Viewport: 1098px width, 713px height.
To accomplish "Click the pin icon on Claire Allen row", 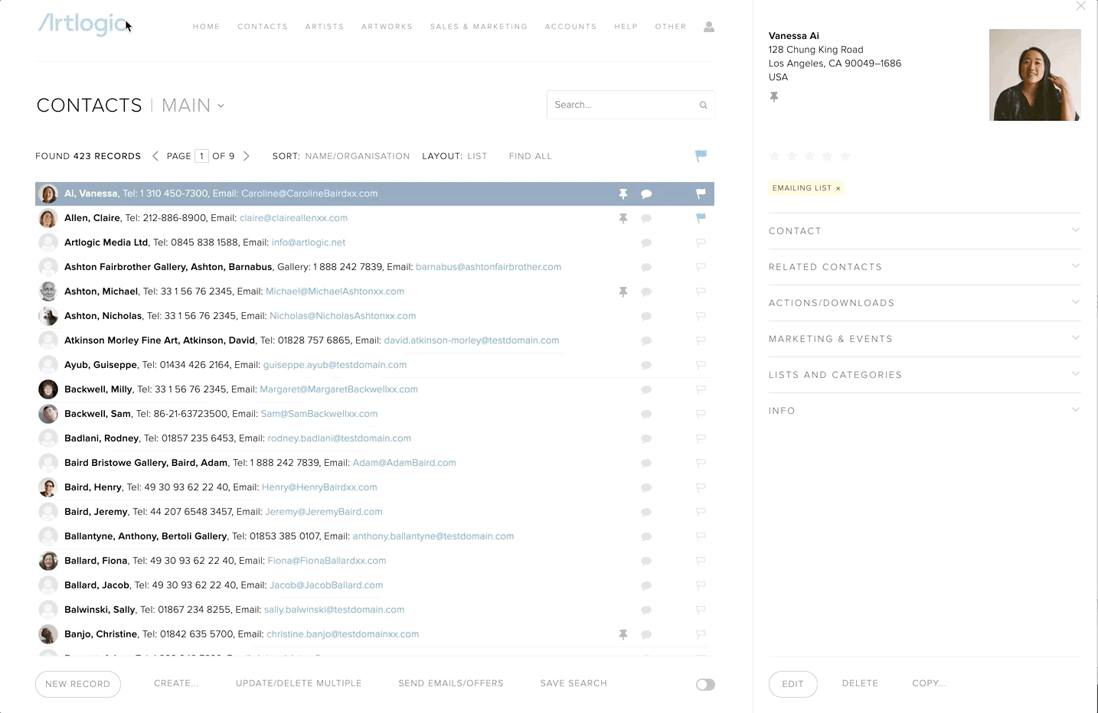I will point(623,219).
